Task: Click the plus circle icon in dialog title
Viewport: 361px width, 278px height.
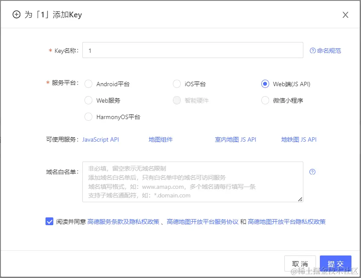Action: (16, 14)
